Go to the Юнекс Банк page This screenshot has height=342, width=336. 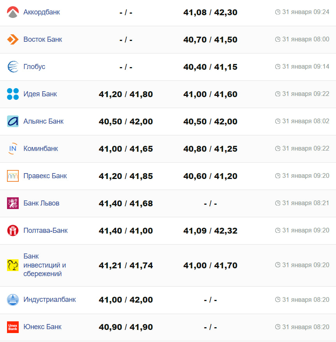(x=42, y=327)
